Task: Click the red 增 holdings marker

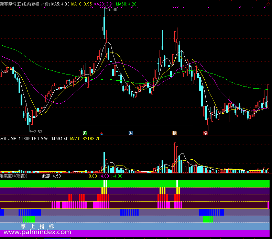Action: pos(205,133)
